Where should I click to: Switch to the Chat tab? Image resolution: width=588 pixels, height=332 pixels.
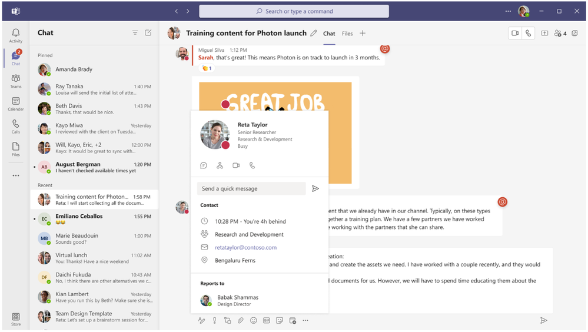click(329, 34)
